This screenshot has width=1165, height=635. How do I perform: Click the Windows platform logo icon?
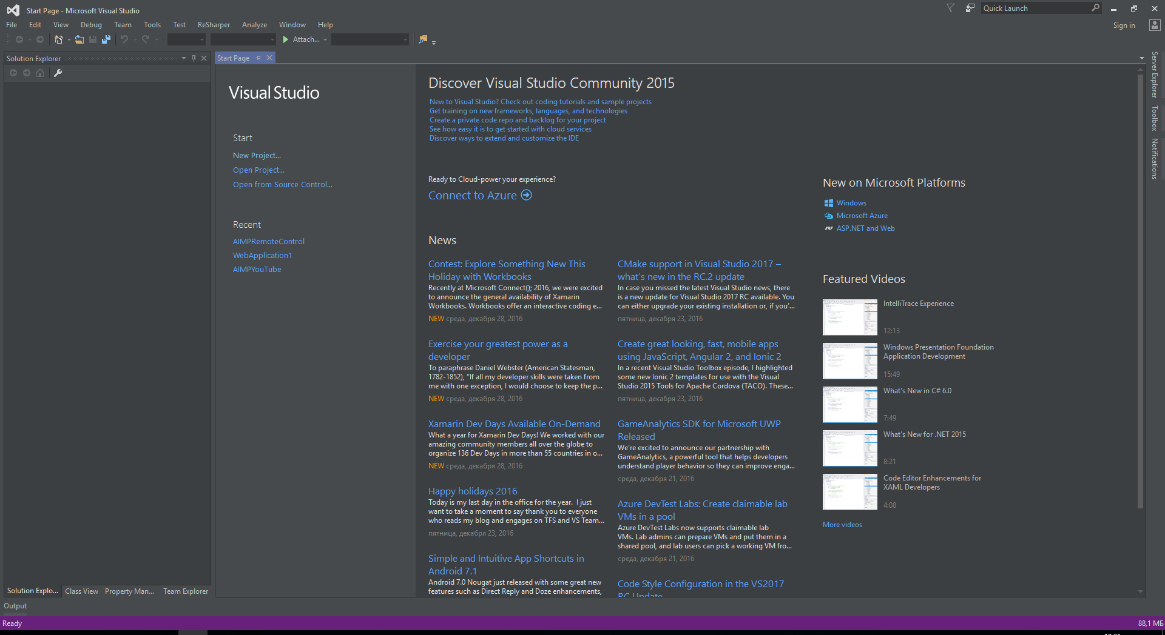(828, 203)
